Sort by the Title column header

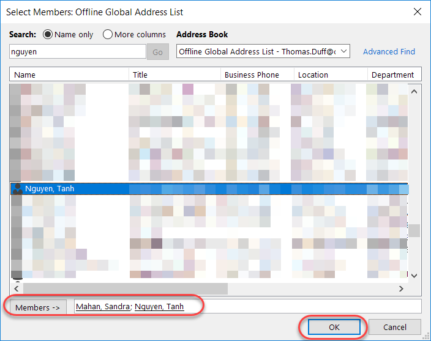coord(175,75)
